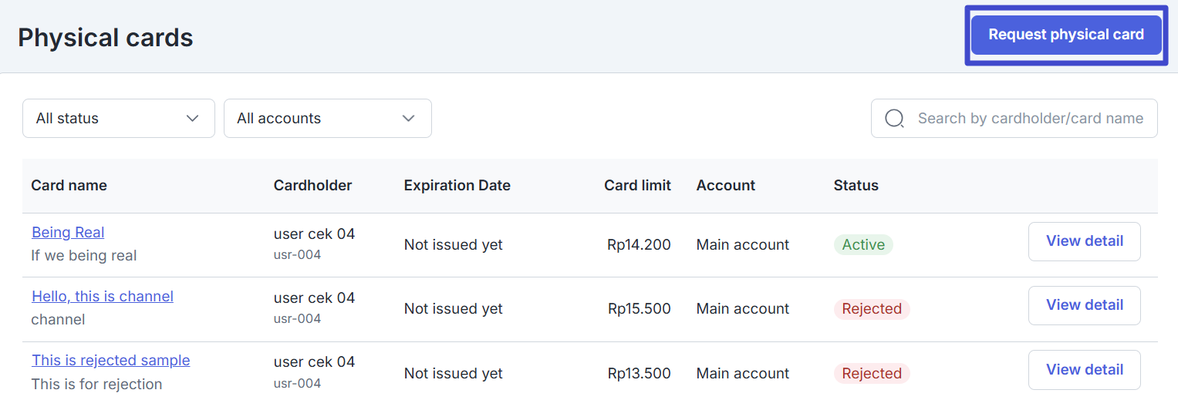Viewport: 1178px width, 400px height.
Task: View detail for Hello, this is channel
Action: (1085, 305)
